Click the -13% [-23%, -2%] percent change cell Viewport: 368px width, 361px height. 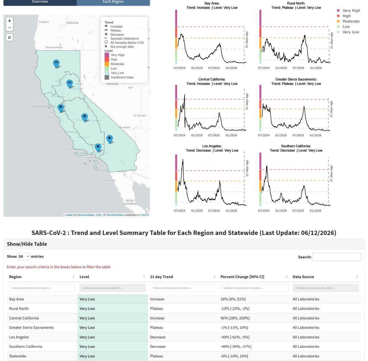tap(254, 309)
